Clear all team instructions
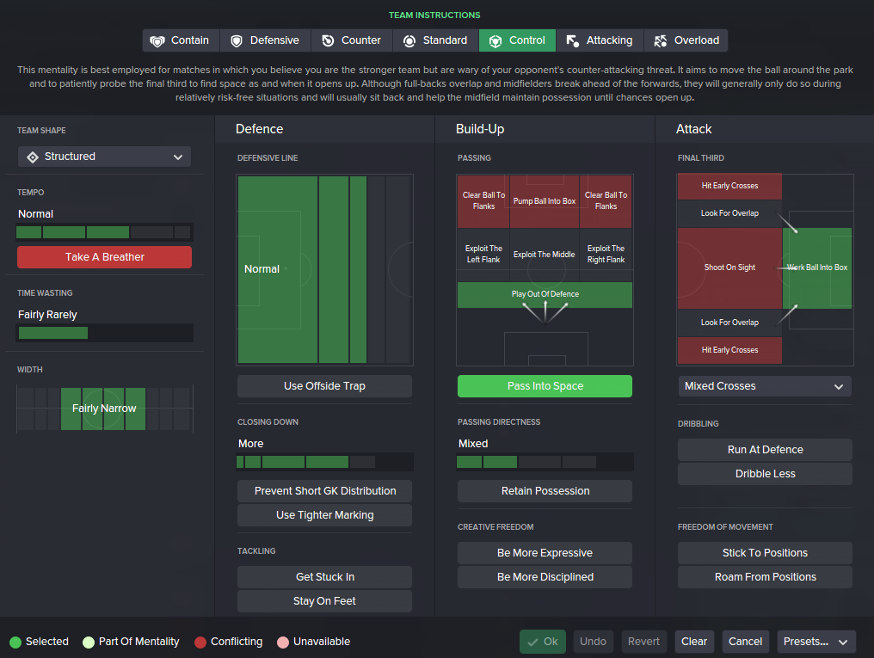 tap(694, 642)
